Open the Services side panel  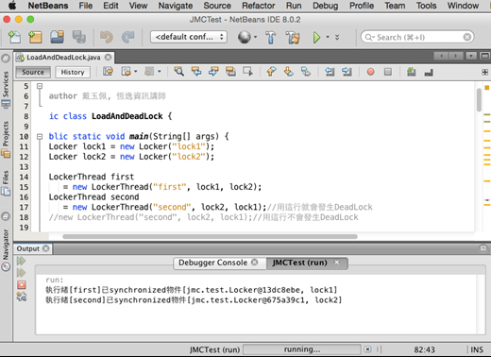[6, 90]
